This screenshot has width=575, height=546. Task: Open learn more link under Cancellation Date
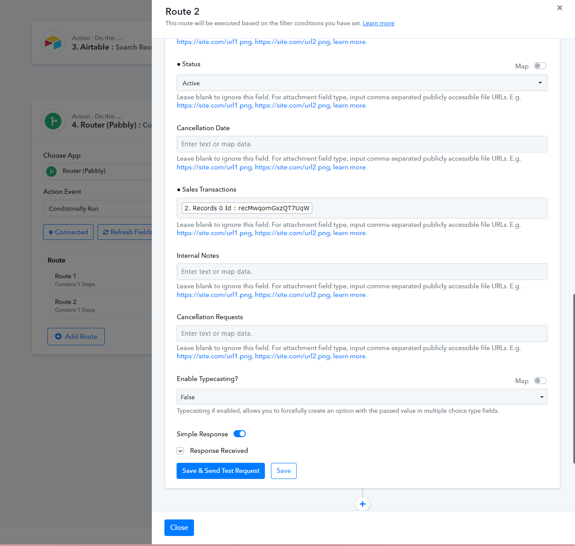349,167
